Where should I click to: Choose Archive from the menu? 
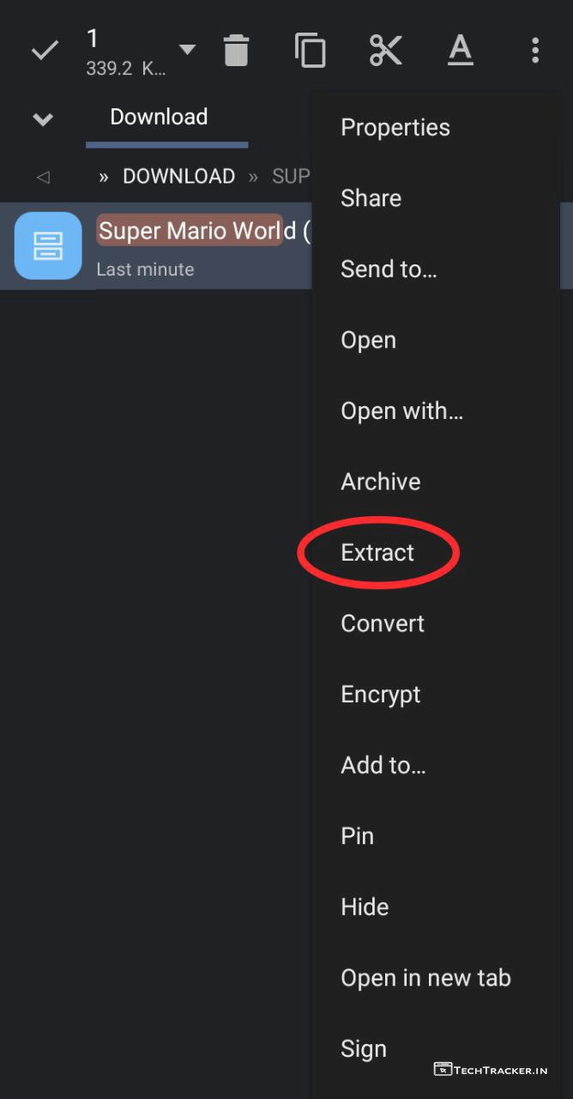pos(381,482)
